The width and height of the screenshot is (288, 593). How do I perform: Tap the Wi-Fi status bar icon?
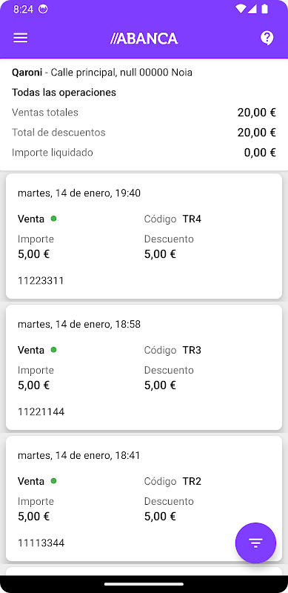click(x=240, y=9)
